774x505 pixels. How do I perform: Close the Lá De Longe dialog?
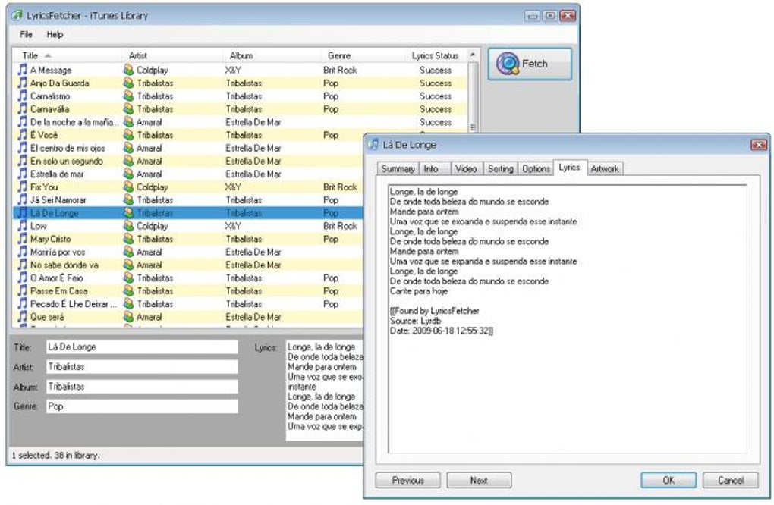click(758, 145)
